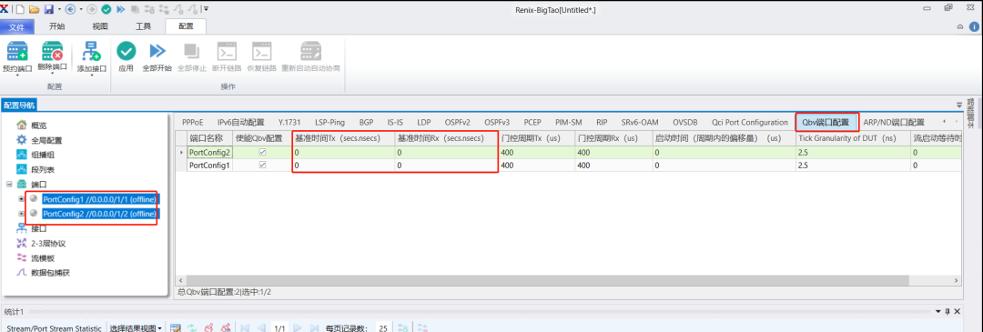983x332 pixels.
Task: Click the 恢复链路 restore link icon
Action: 261,51
